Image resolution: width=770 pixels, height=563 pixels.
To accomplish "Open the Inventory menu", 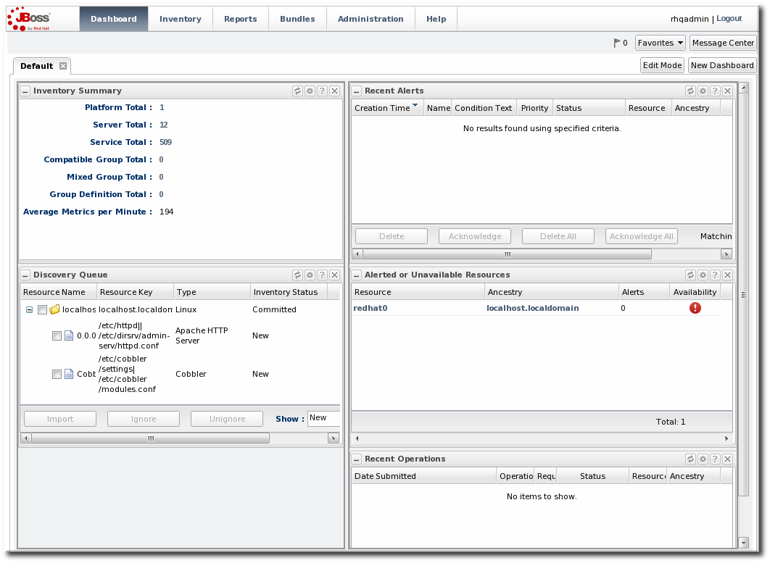I will tap(181, 19).
